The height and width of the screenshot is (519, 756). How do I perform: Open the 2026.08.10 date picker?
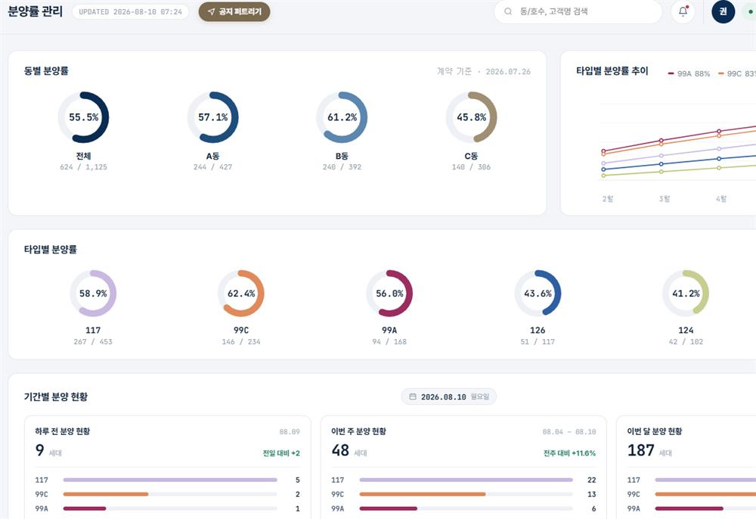point(449,396)
